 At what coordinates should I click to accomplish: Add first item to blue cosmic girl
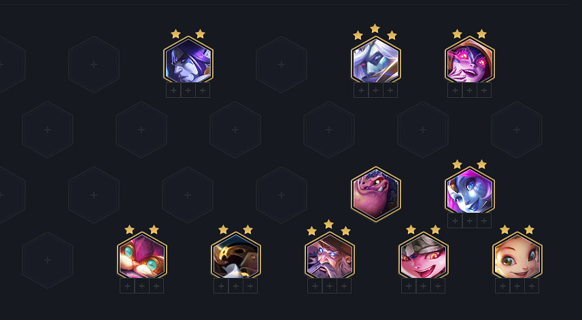point(455,221)
